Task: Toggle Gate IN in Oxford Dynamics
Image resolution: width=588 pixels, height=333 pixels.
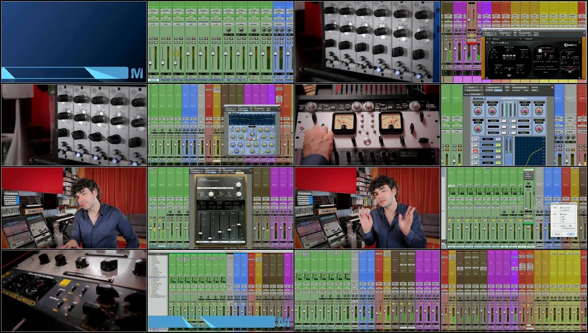Action: point(498,139)
